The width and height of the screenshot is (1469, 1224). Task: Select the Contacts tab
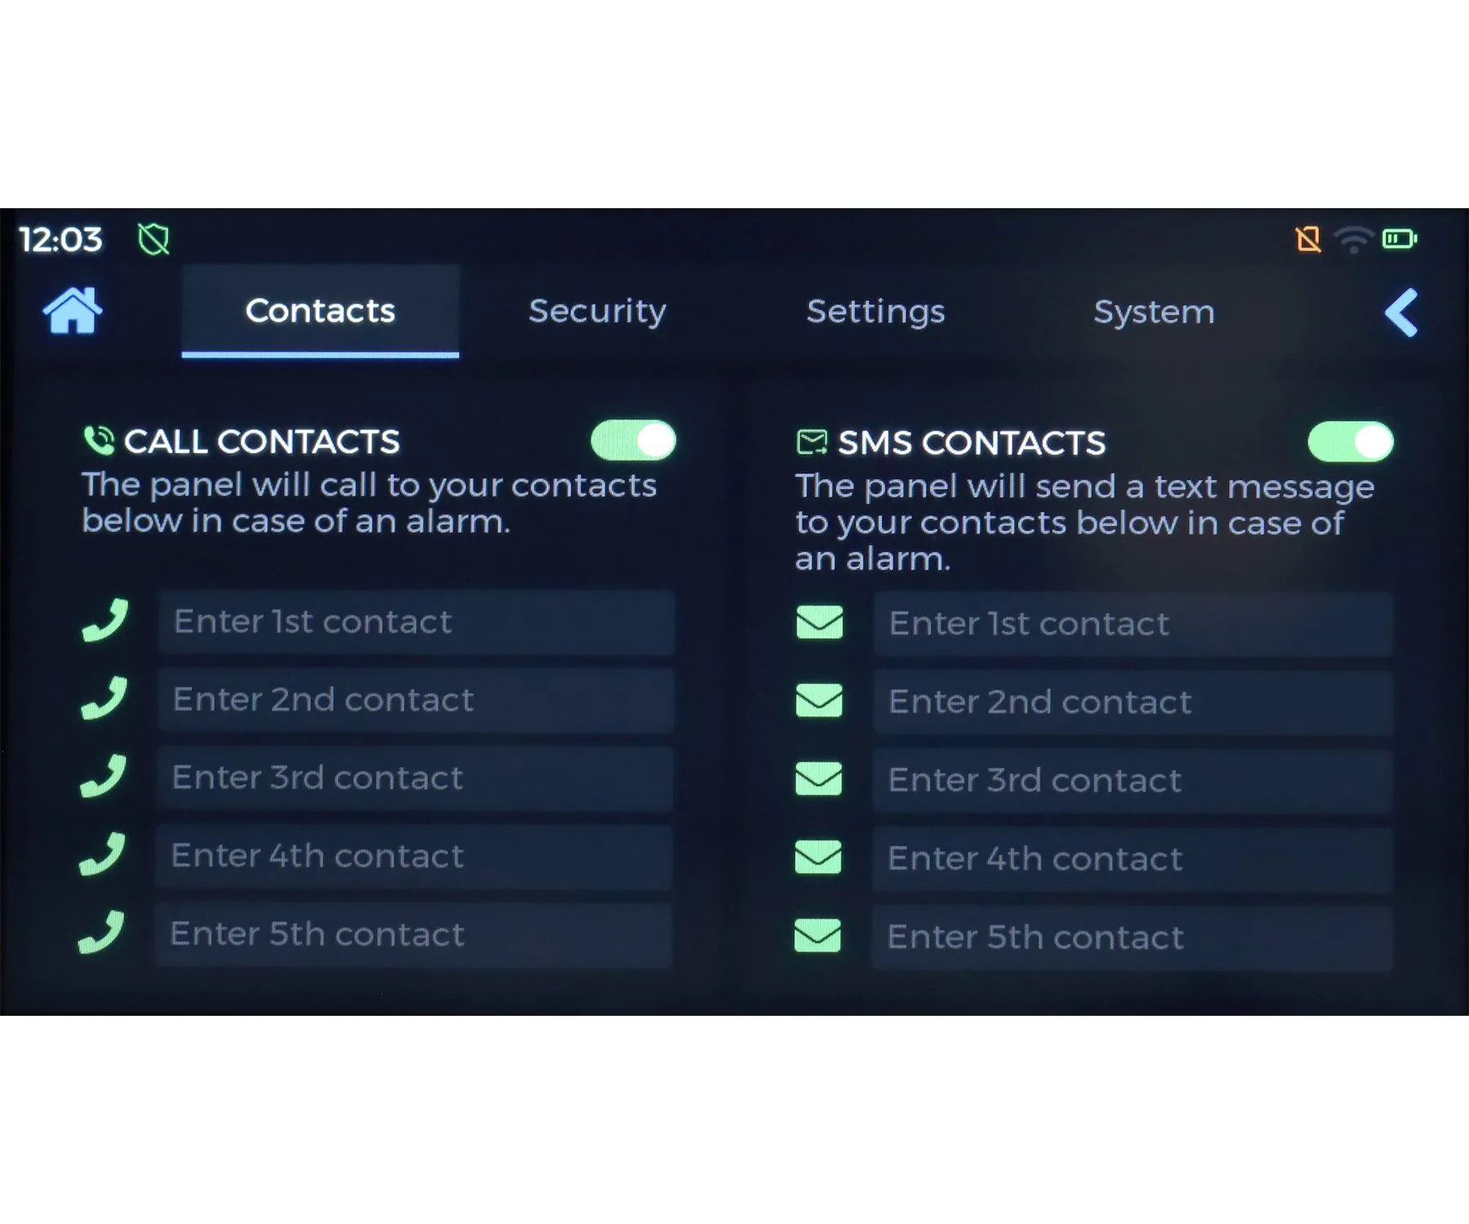[x=320, y=311]
